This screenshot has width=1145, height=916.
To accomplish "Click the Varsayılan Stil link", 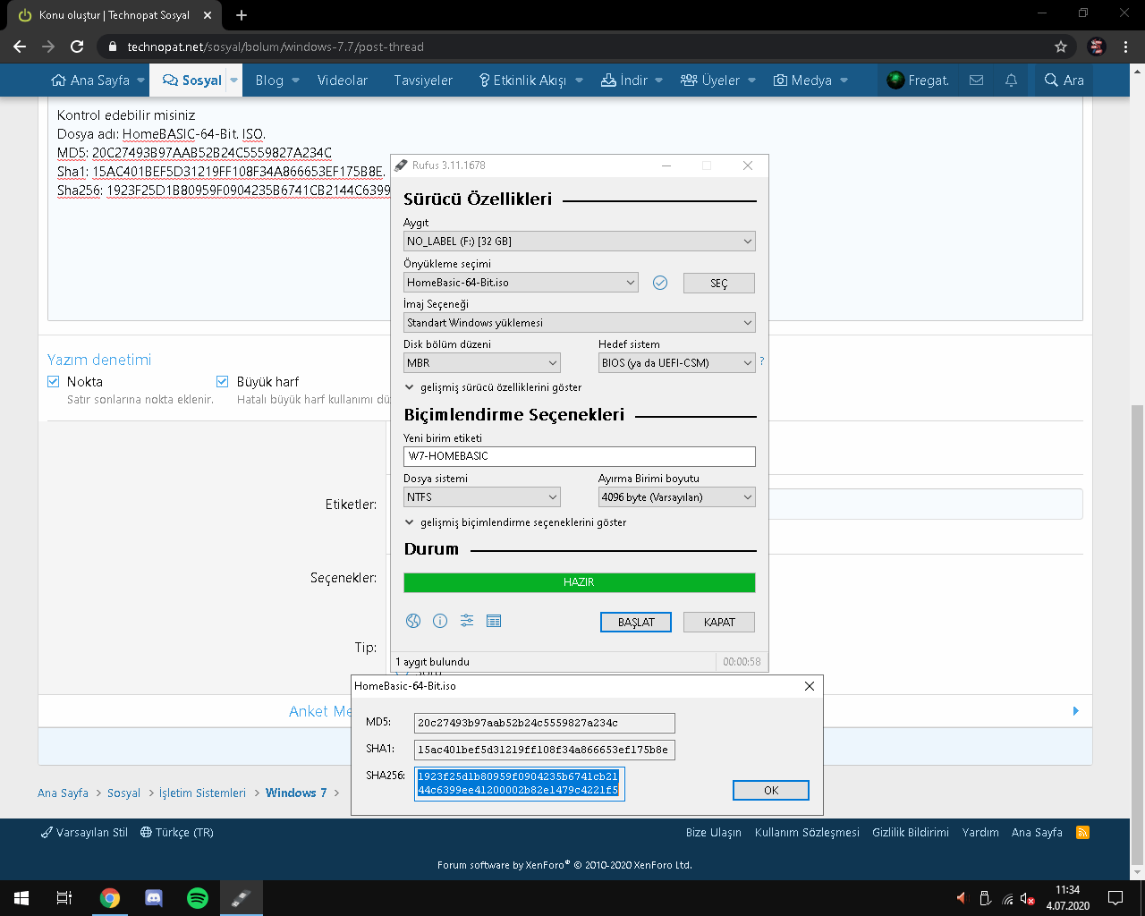I will (84, 832).
